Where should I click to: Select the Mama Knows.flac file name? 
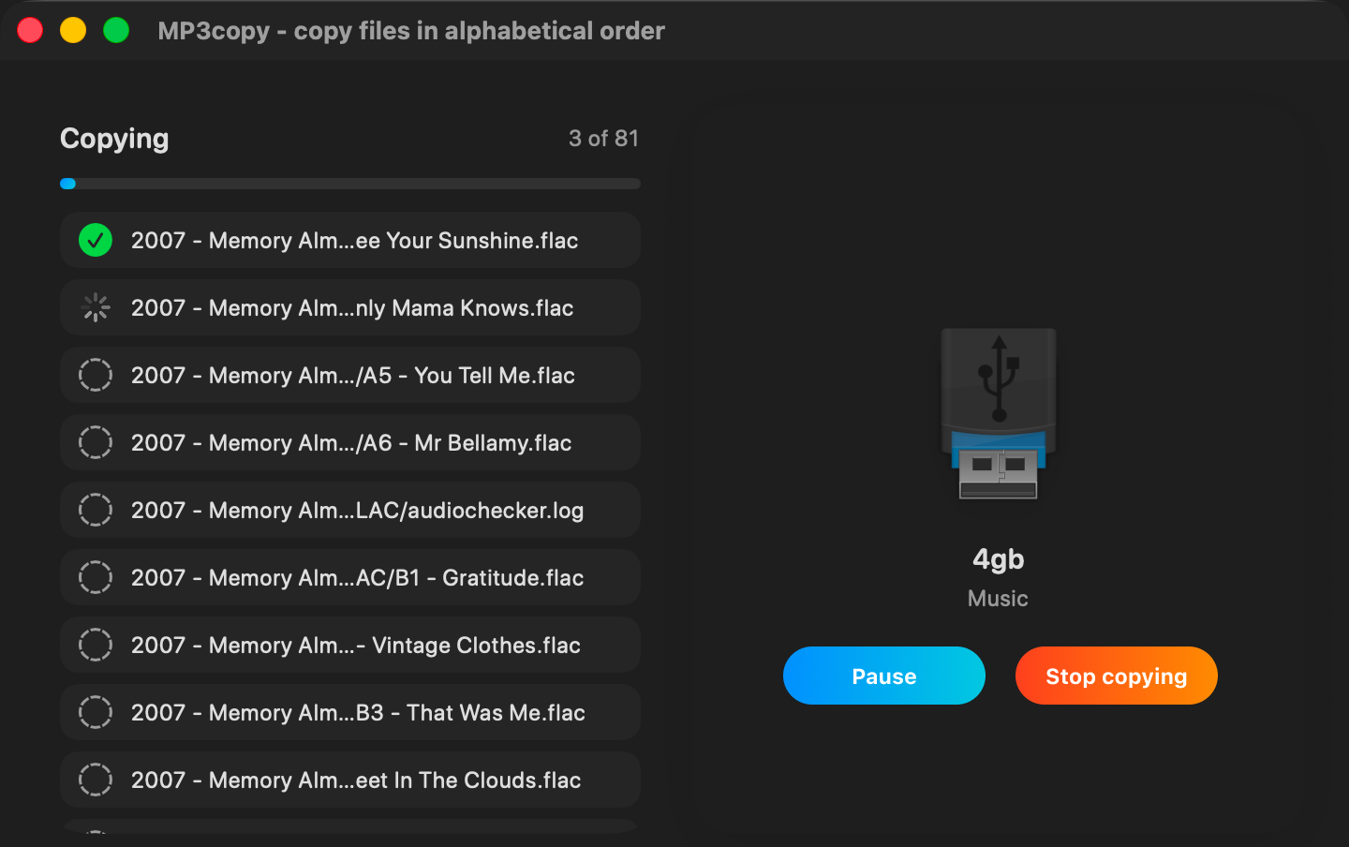(352, 308)
